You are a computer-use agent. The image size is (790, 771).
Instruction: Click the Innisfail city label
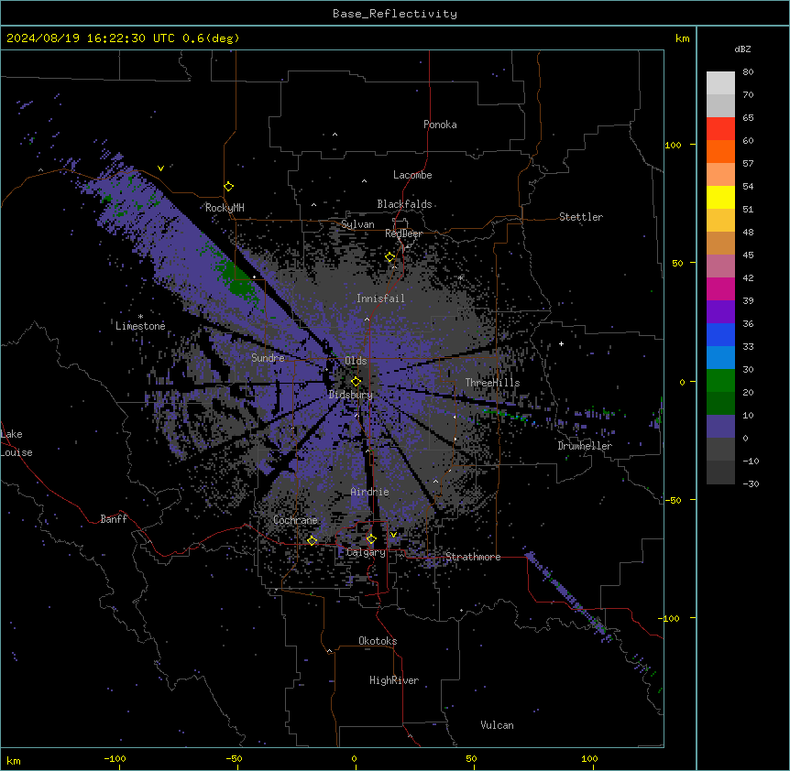[x=380, y=299]
